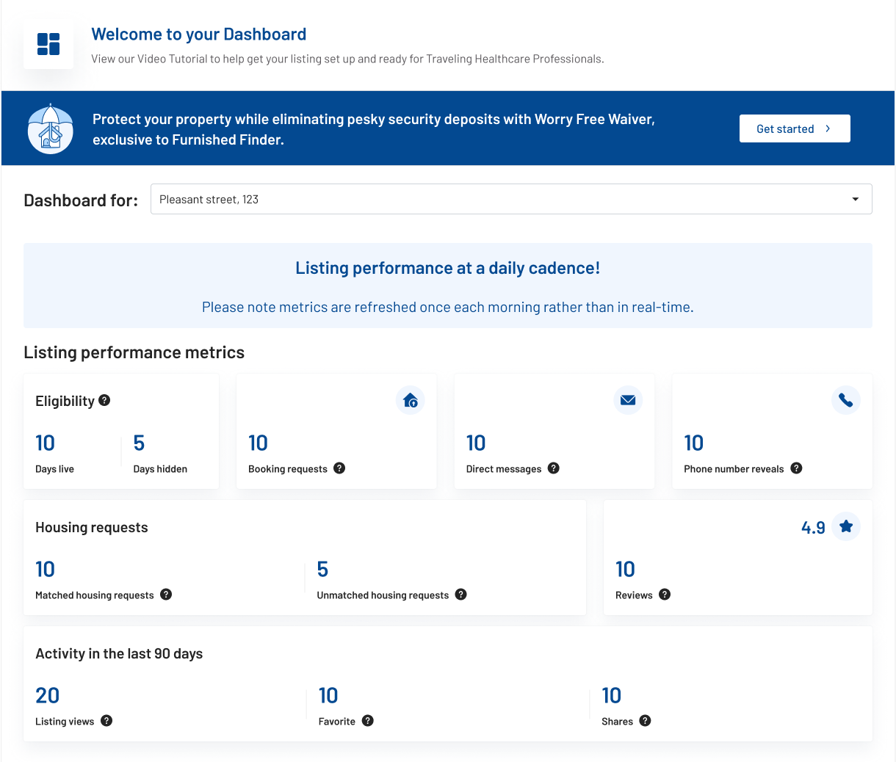Open help icon next to Booking requests

pyautogui.click(x=339, y=468)
